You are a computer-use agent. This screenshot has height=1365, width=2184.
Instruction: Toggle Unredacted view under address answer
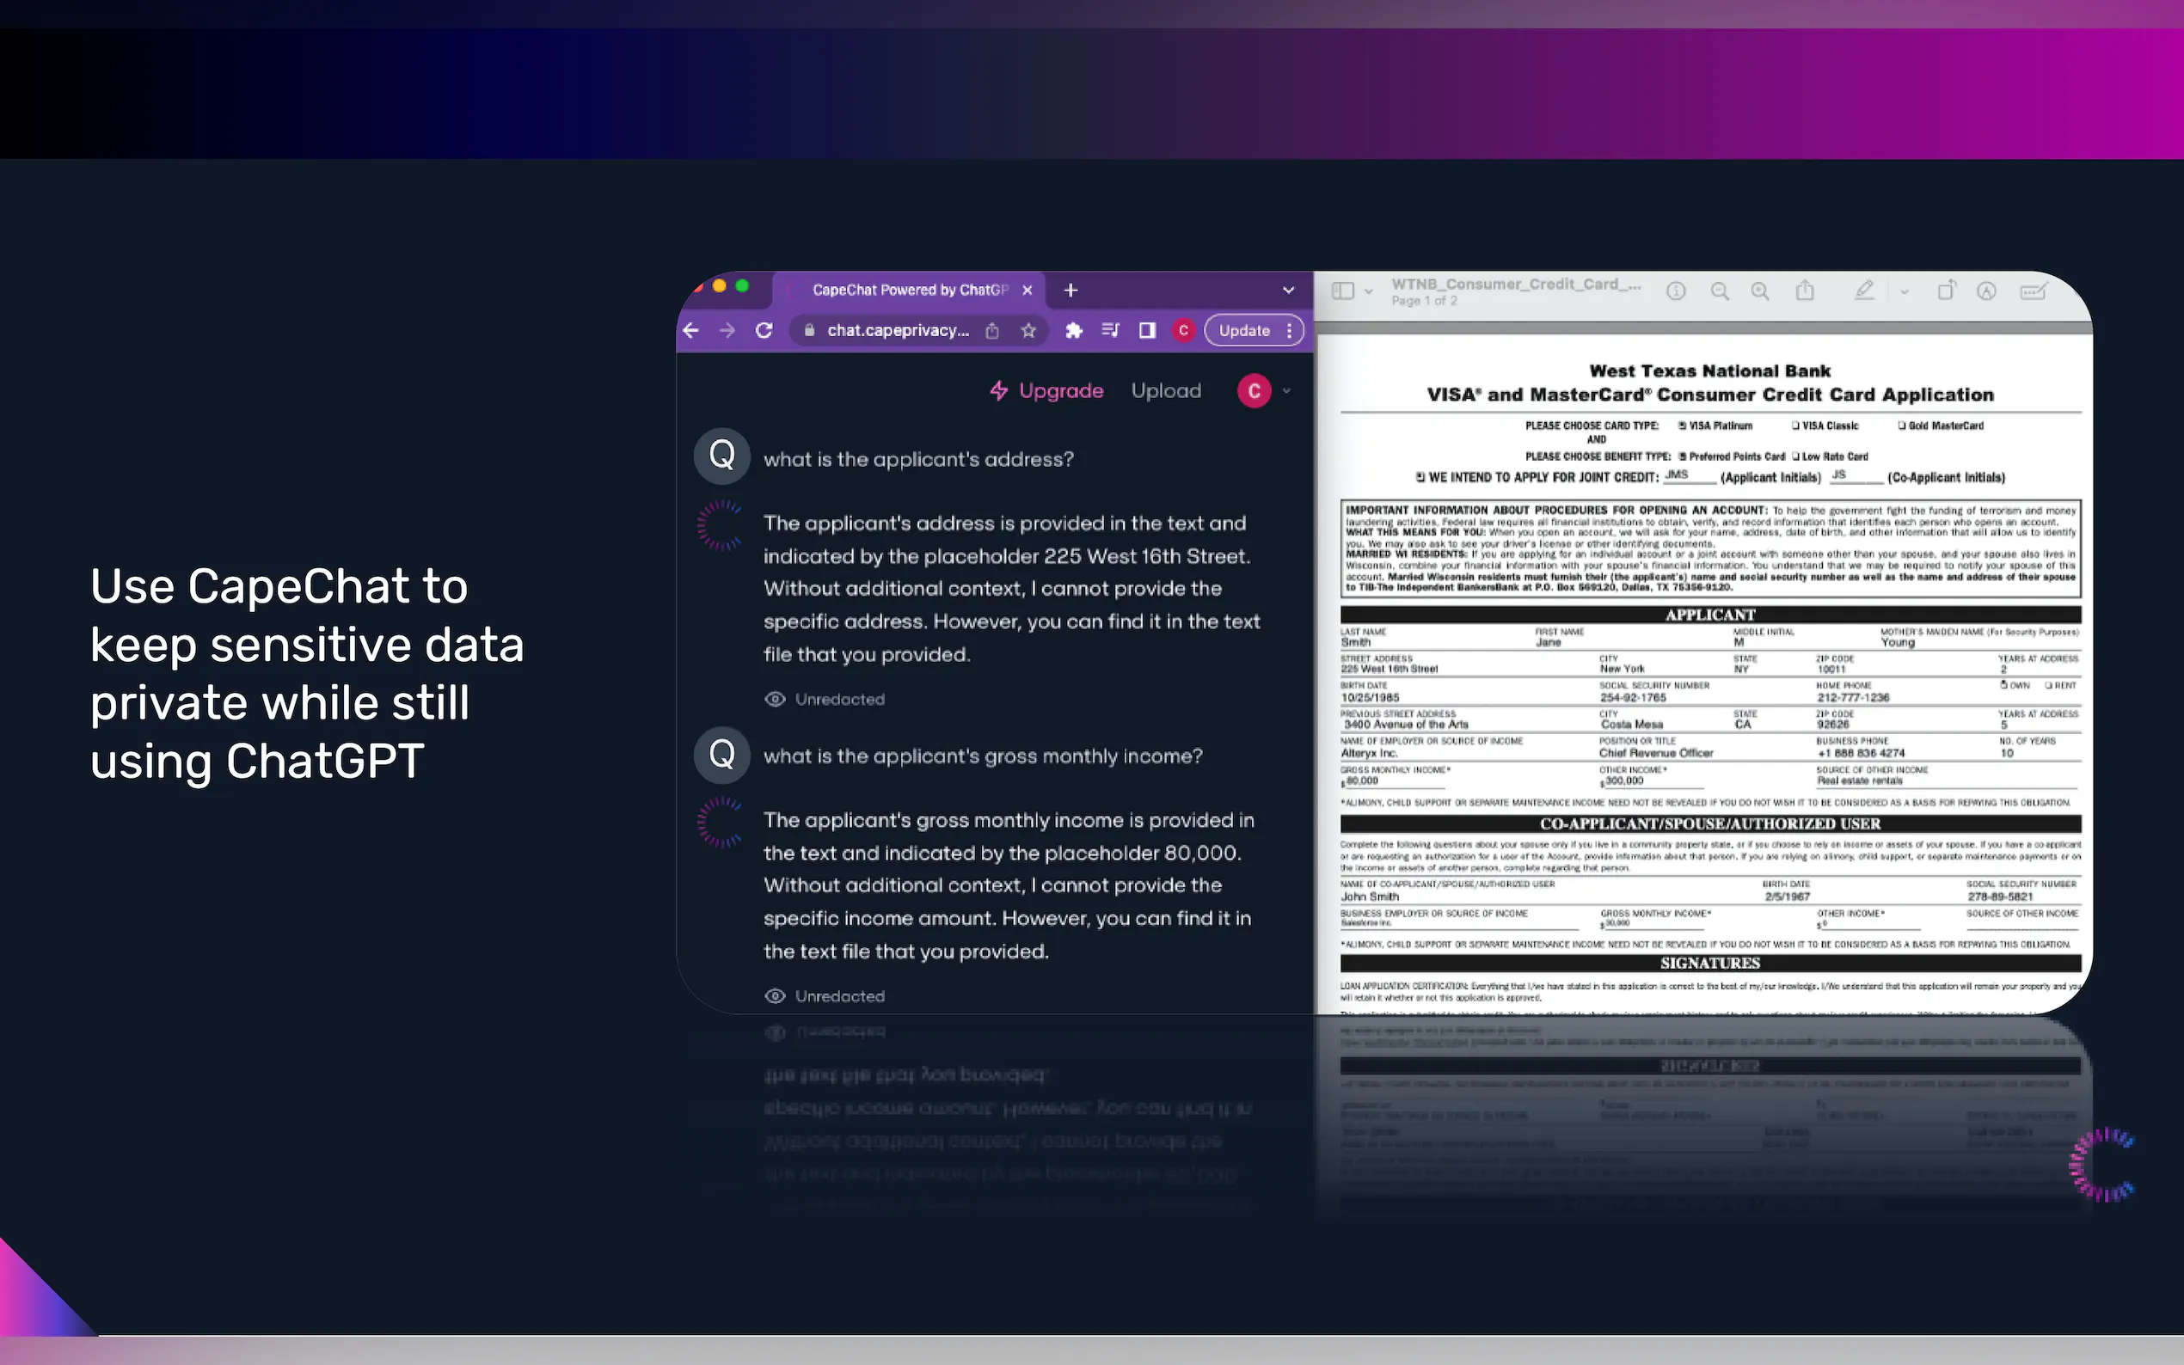[825, 699]
